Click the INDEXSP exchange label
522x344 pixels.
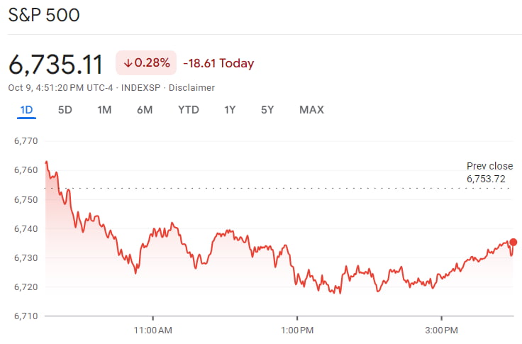tap(141, 87)
